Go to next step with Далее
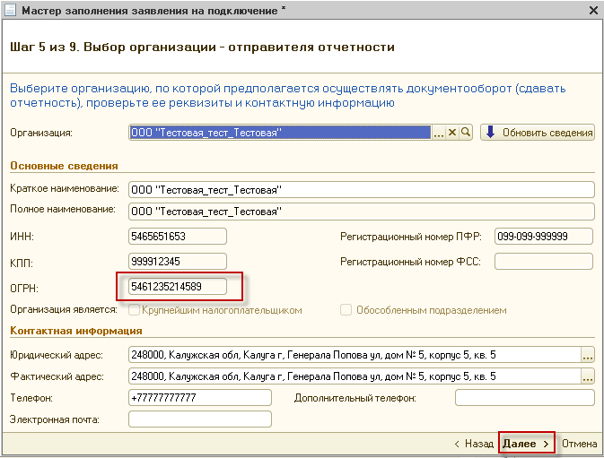 (x=526, y=444)
